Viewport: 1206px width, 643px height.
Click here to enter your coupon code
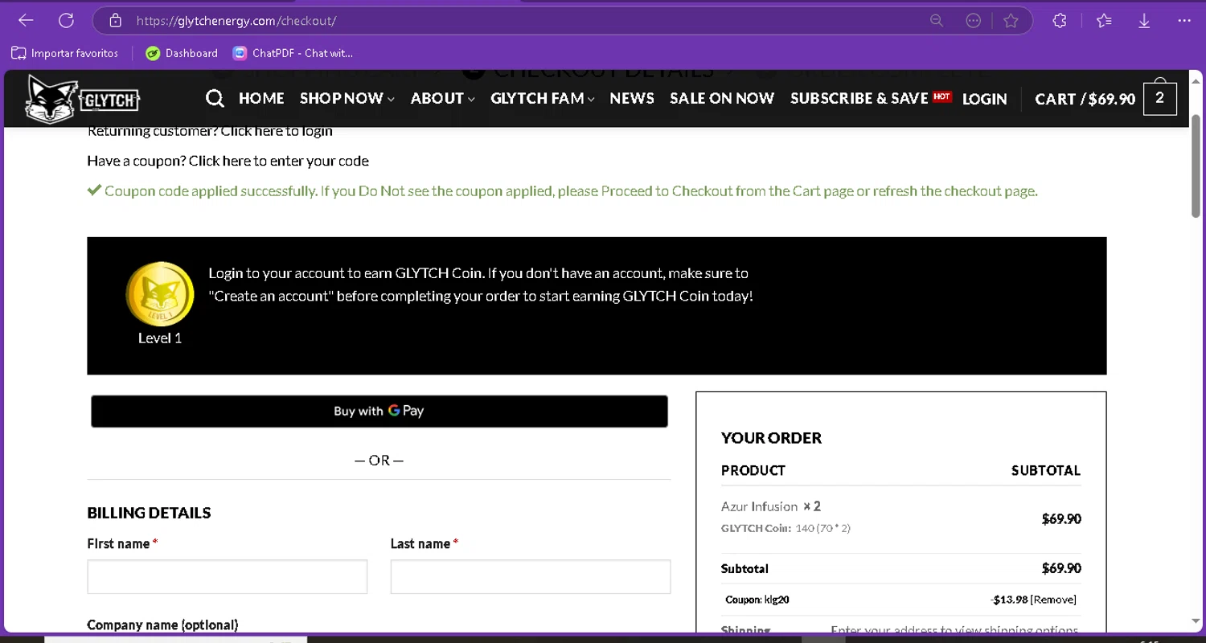[279, 161]
